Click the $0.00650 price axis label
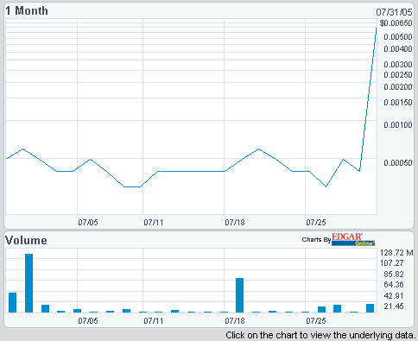The height and width of the screenshot is (341, 418). point(396,23)
